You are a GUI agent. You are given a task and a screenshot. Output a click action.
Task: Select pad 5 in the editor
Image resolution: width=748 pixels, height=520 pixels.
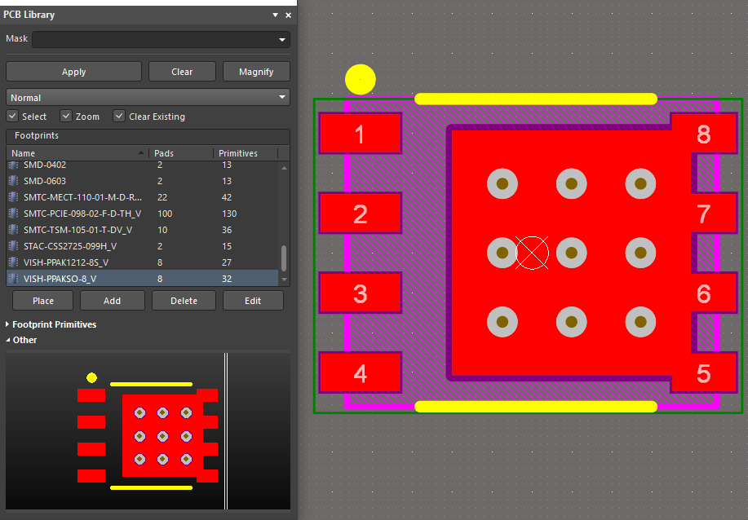(704, 372)
